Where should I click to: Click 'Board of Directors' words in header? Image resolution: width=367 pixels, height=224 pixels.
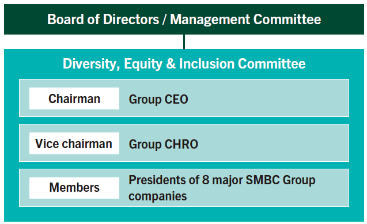[x=103, y=19]
